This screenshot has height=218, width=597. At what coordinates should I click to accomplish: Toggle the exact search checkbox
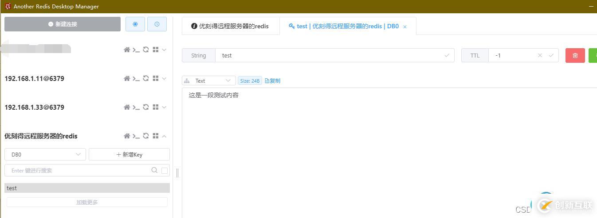pyautogui.click(x=165, y=170)
